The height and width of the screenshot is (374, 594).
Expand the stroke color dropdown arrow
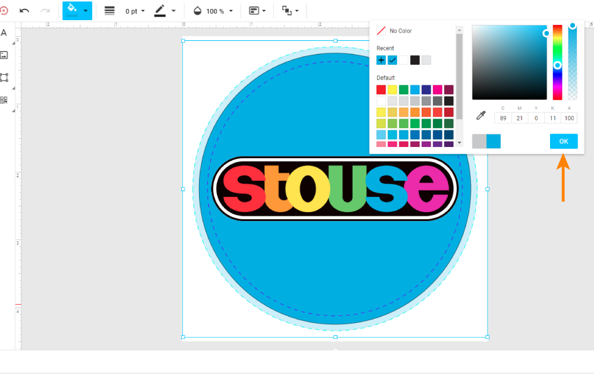pos(173,11)
